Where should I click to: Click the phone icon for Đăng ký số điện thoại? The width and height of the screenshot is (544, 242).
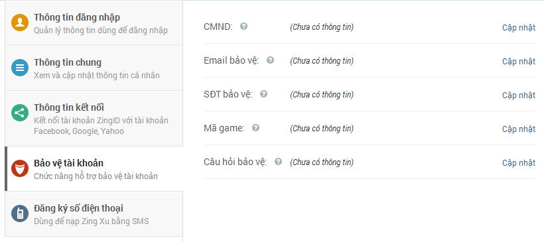pyautogui.click(x=20, y=213)
